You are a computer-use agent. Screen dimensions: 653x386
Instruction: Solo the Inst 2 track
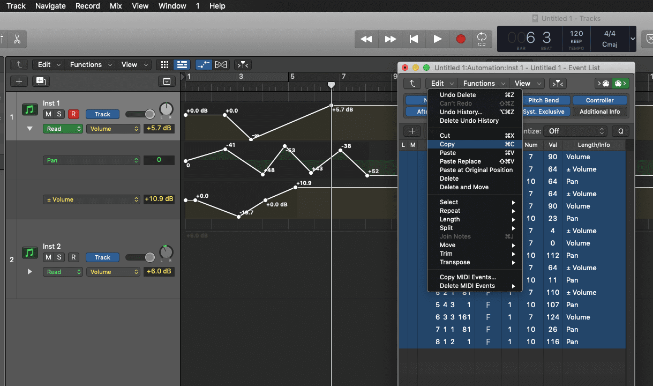(59, 257)
